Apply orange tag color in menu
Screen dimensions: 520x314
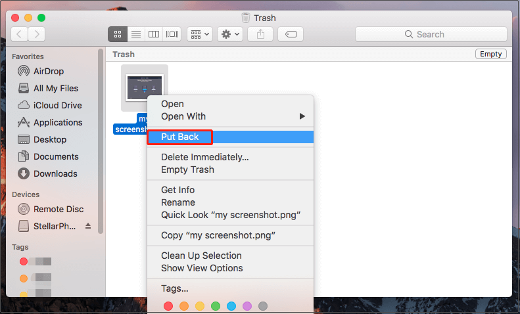pyautogui.click(x=184, y=306)
